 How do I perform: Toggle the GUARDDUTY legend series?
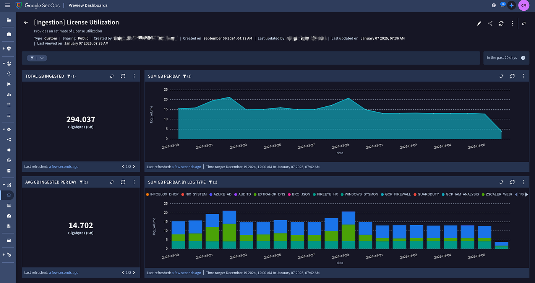[427, 194]
